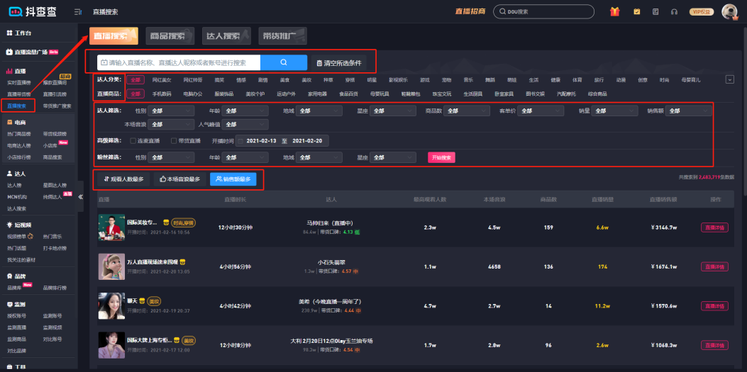Viewport: 747px width, 372px height.
Task: Expand the full 达人分类 category list
Action: pyautogui.click(x=729, y=79)
